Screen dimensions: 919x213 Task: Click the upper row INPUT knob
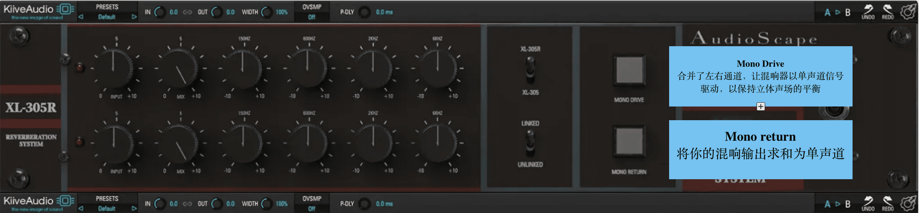click(x=114, y=68)
